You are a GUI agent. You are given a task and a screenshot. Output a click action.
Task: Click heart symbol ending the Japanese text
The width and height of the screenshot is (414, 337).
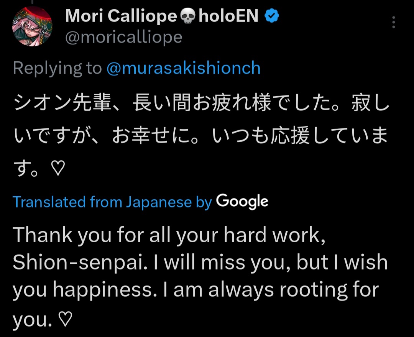pyautogui.click(x=58, y=168)
